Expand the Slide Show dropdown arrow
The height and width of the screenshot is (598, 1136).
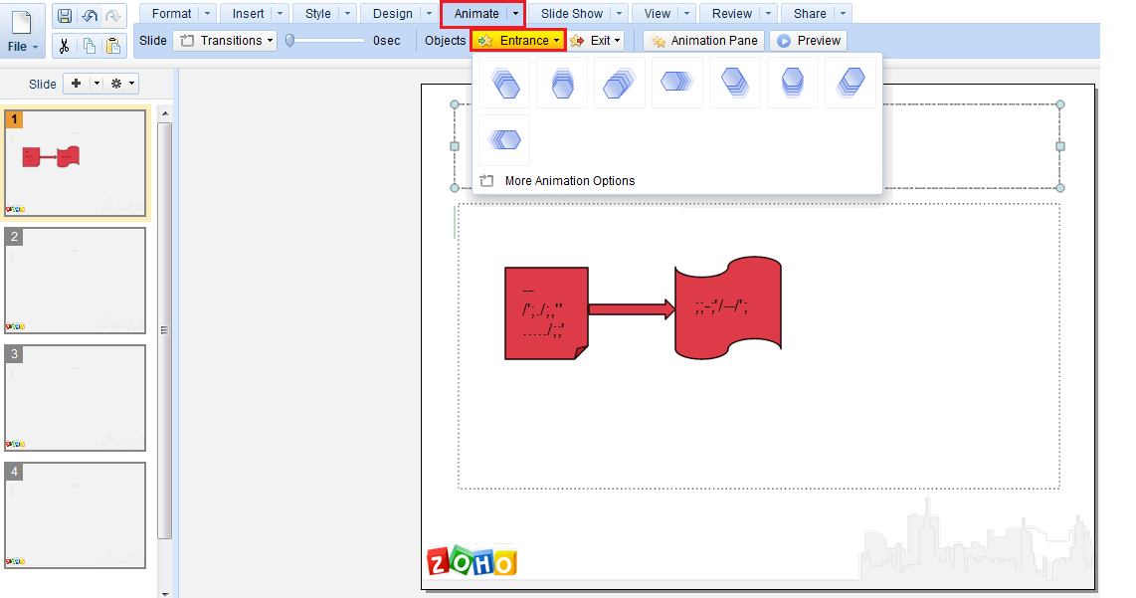620,14
